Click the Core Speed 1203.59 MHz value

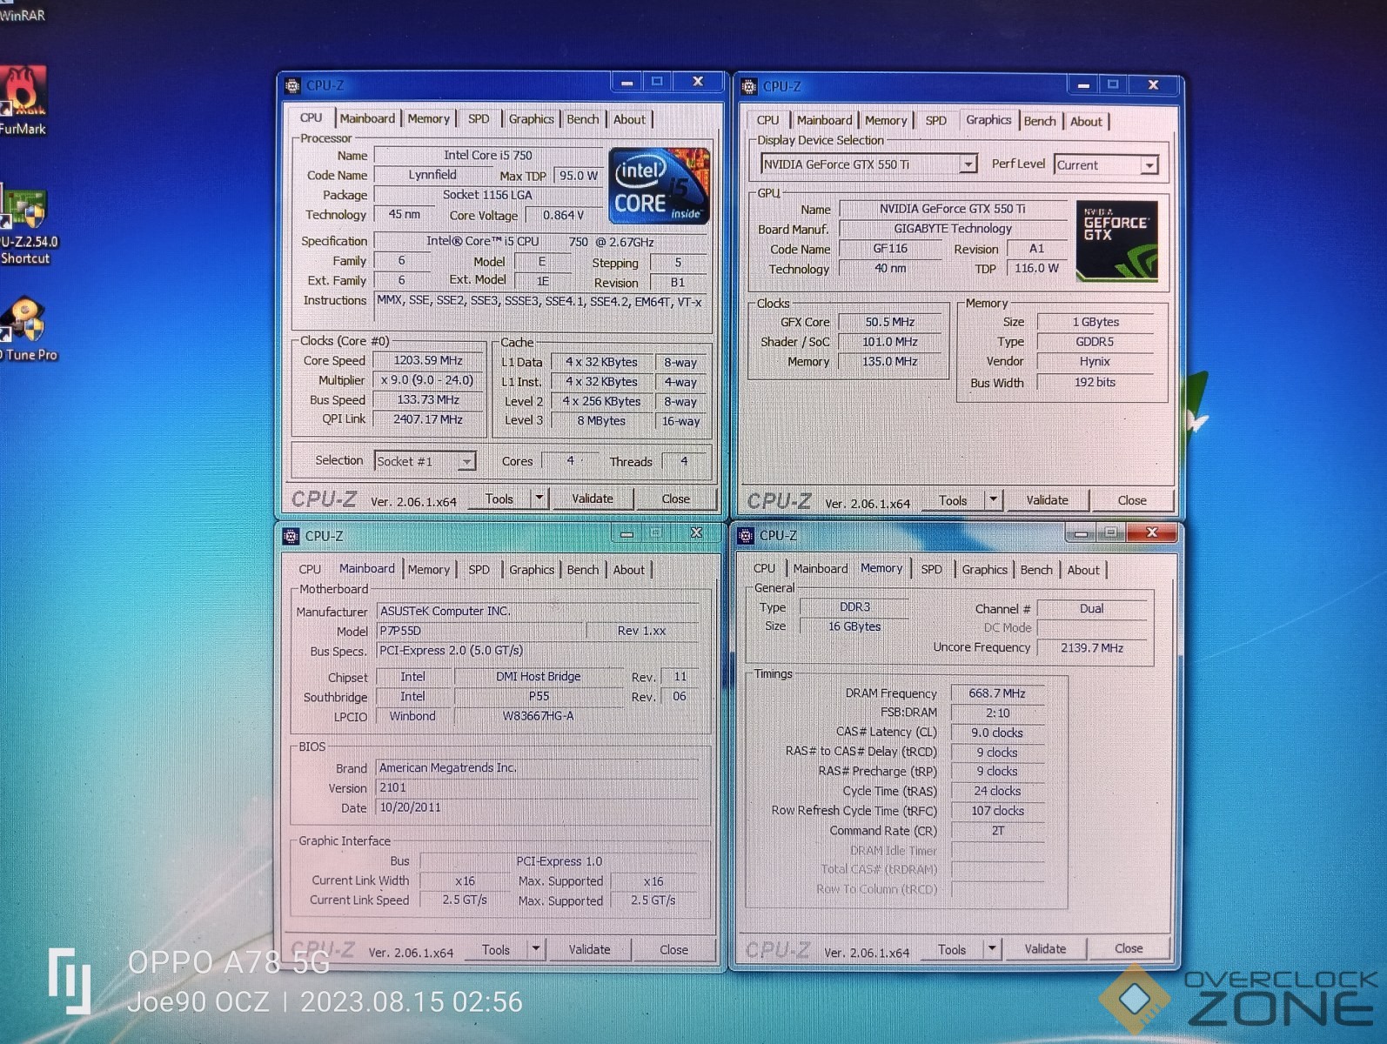(x=427, y=360)
